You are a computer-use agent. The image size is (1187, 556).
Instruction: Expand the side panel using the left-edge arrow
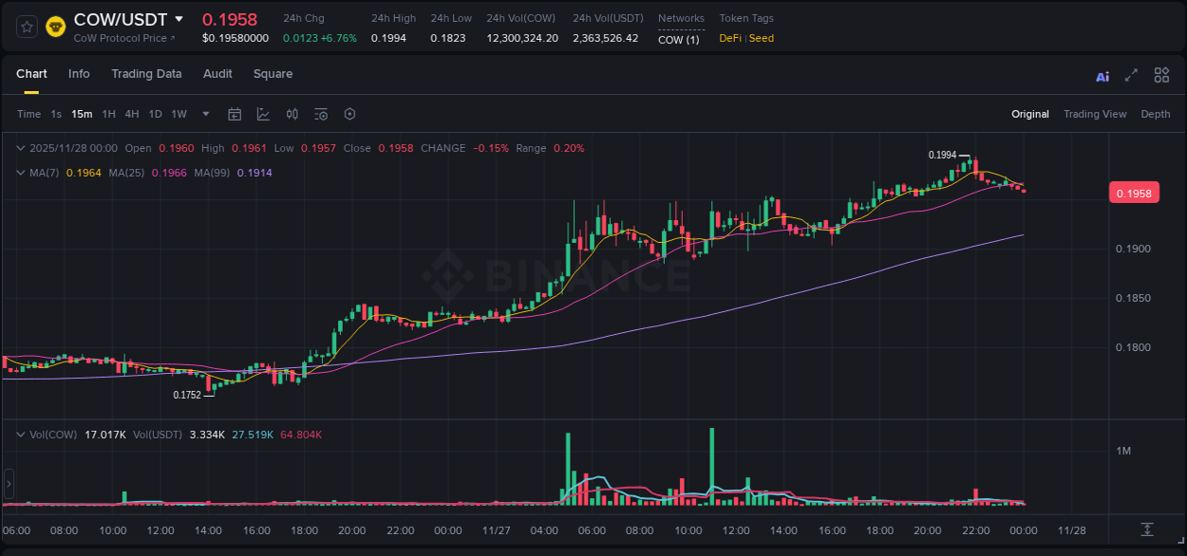click(x=8, y=484)
